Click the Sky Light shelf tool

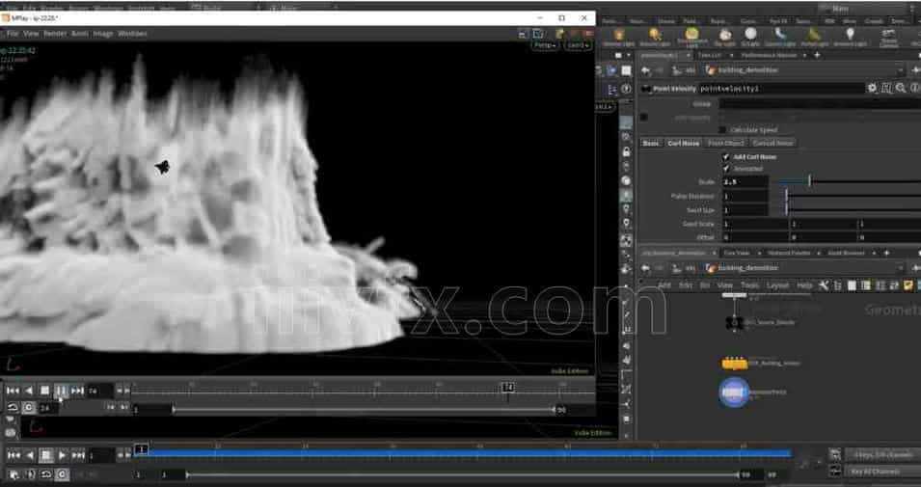725,37
